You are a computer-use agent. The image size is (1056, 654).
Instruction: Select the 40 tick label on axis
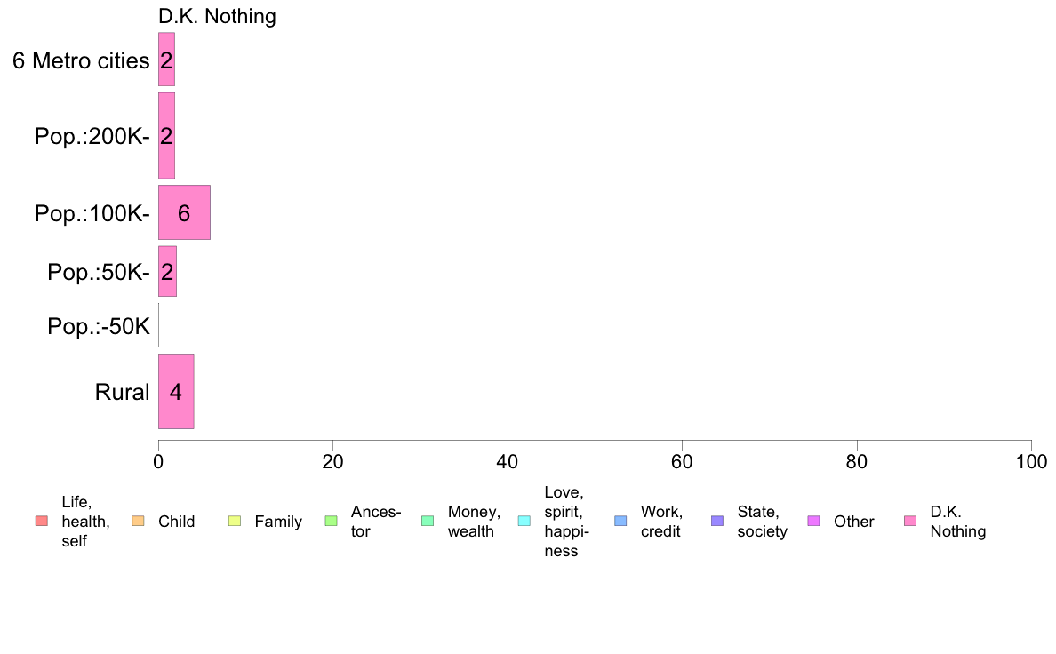(508, 462)
